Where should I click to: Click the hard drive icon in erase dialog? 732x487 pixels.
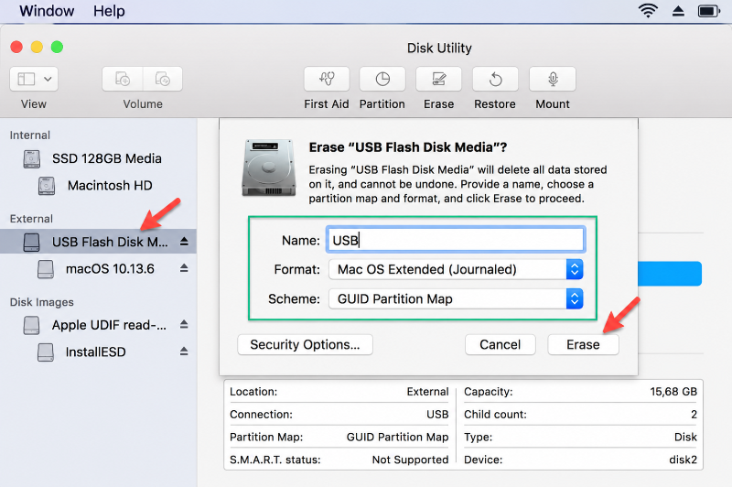pyautogui.click(x=269, y=168)
